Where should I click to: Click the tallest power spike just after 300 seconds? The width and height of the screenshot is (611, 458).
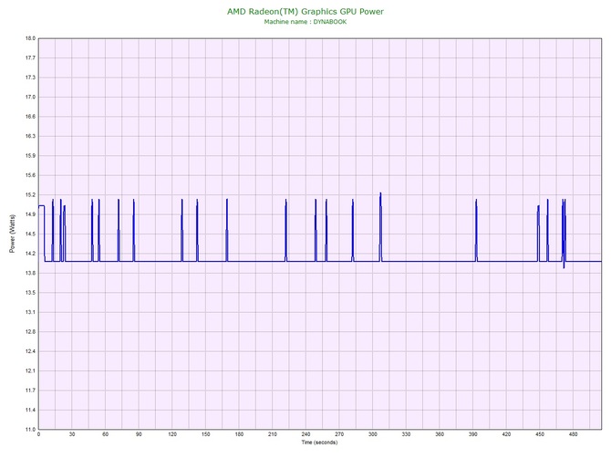pyautogui.click(x=380, y=195)
